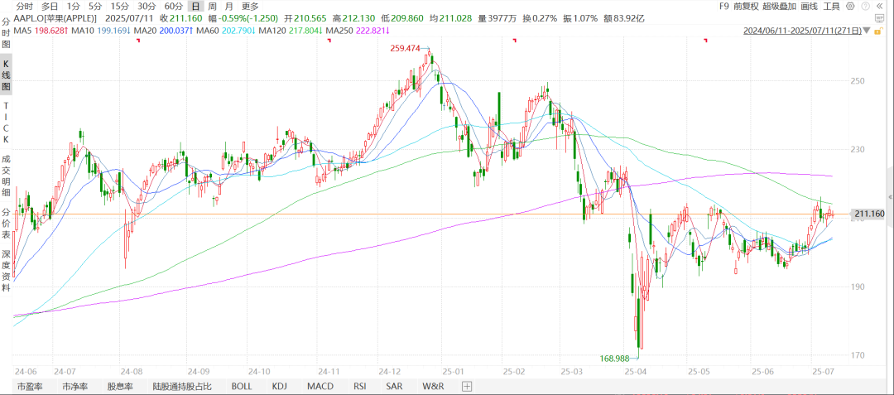Click the MA10 199.169 legend label

[x=103, y=30]
